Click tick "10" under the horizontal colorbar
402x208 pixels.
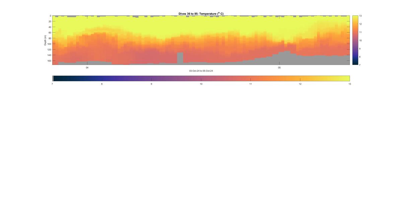pyautogui.click(x=201, y=84)
